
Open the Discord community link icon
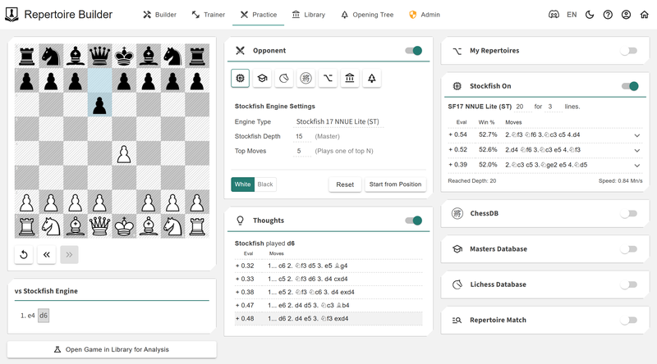554,15
